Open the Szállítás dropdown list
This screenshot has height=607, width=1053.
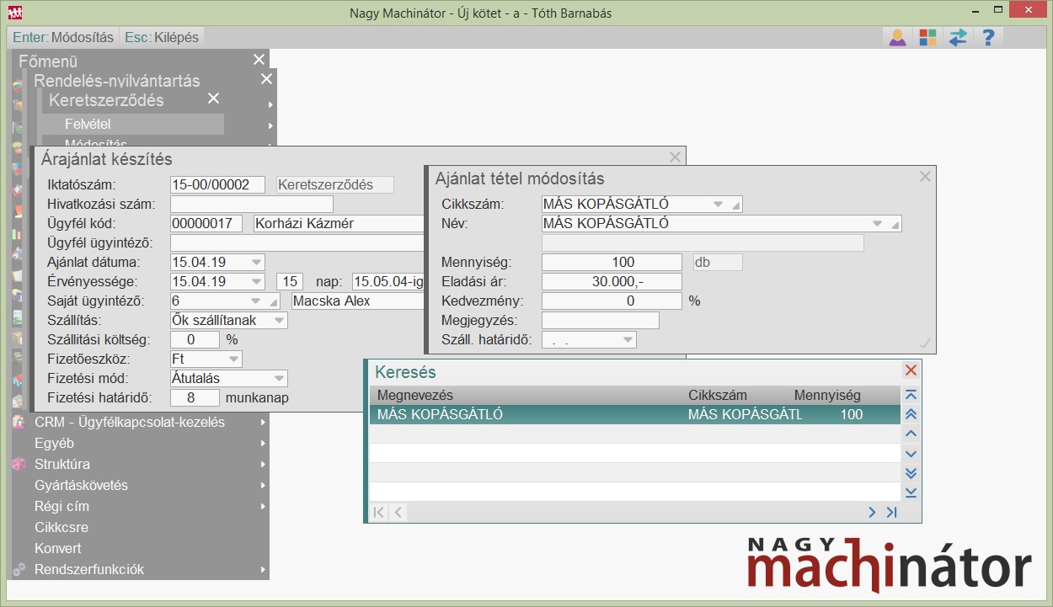[278, 321]
